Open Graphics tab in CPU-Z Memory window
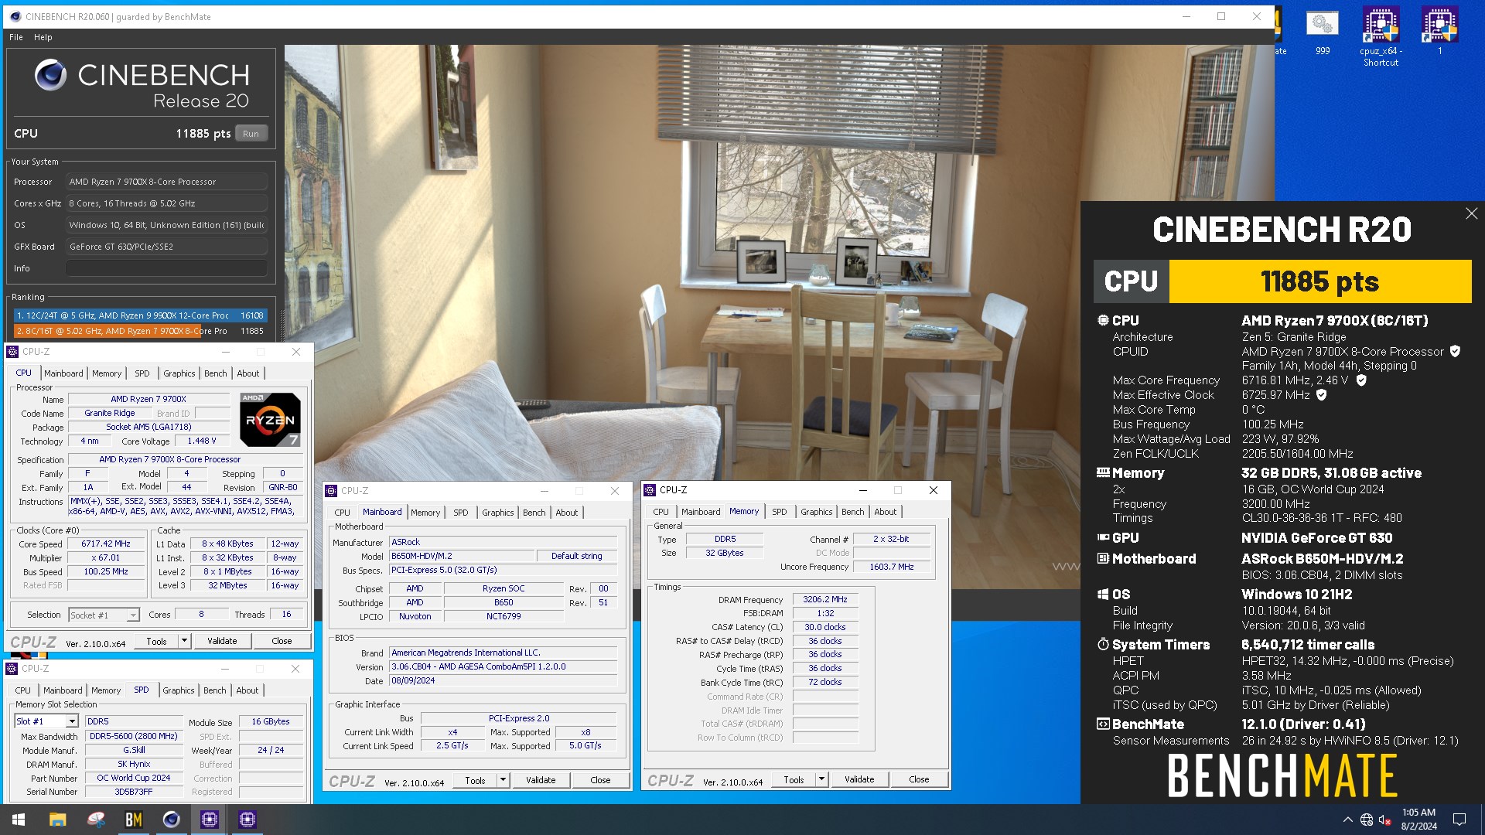Image resolution: width=1485 pixels, height=835 pixels. (817, 512)
